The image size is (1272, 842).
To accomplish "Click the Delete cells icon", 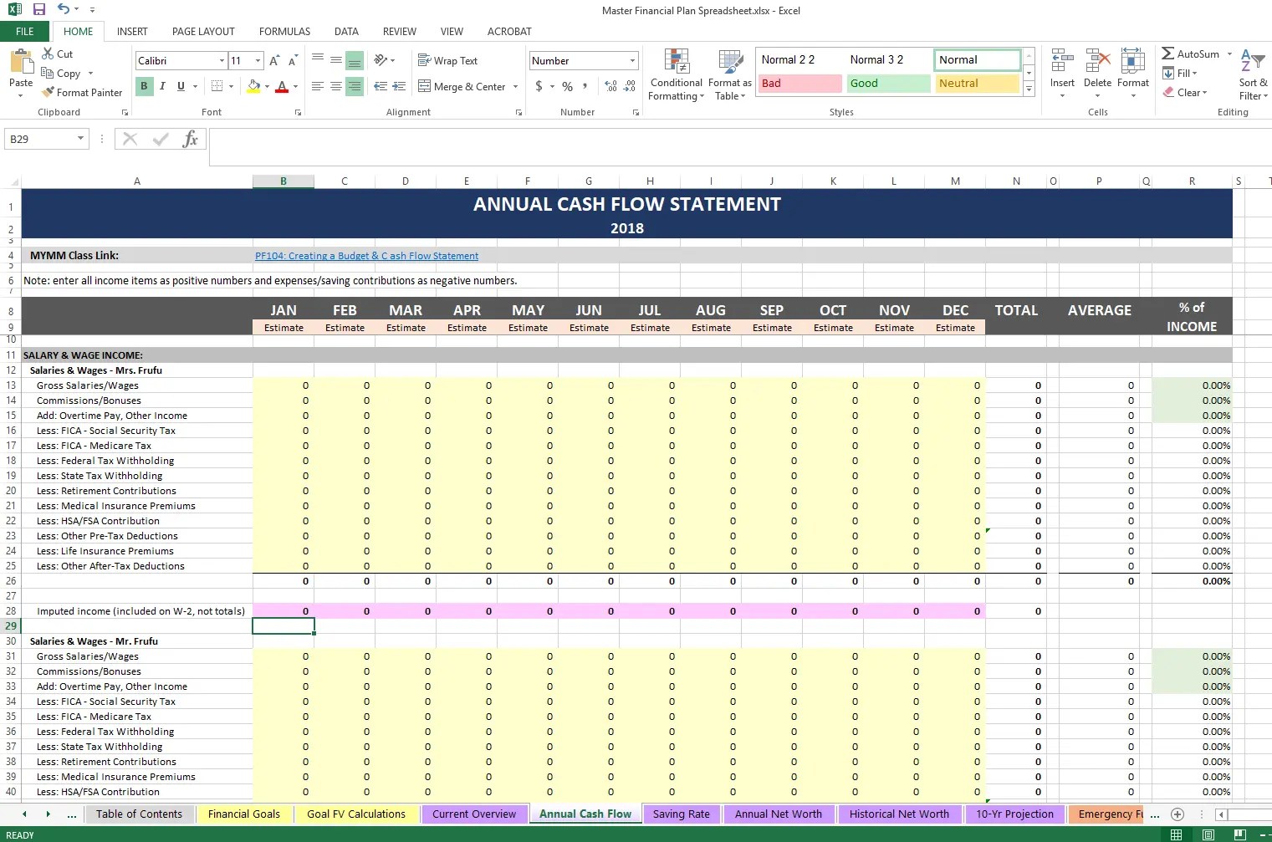I will pos(1097,61).
